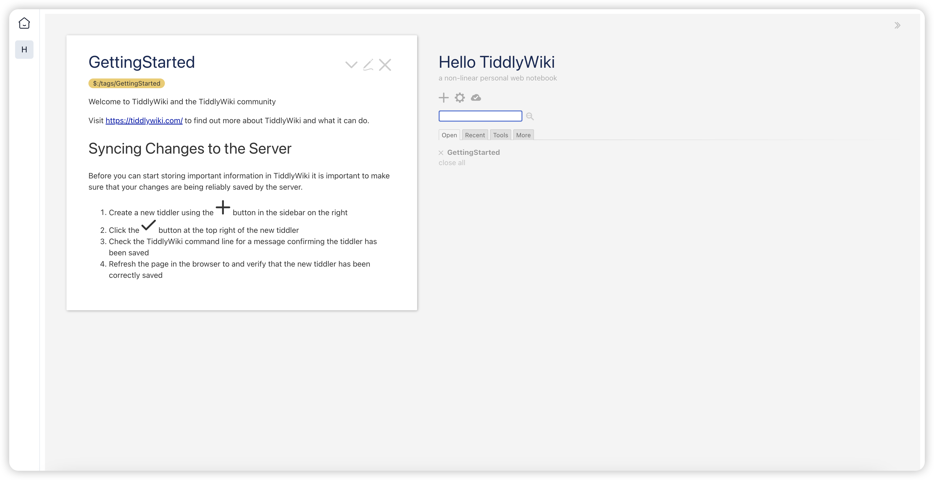Screen dimensions: 934x480
Task: Click the plus icon in step 1
Action: pyautogui.click(x=223, y=207)
